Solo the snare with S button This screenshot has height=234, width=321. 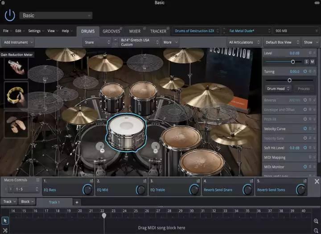point(306,62)
